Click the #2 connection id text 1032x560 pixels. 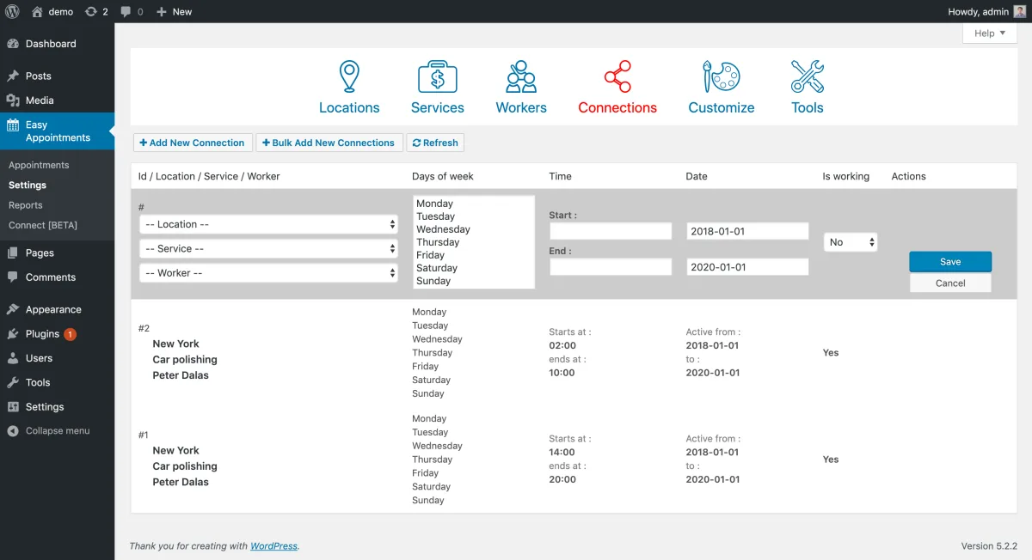point(144,328)
